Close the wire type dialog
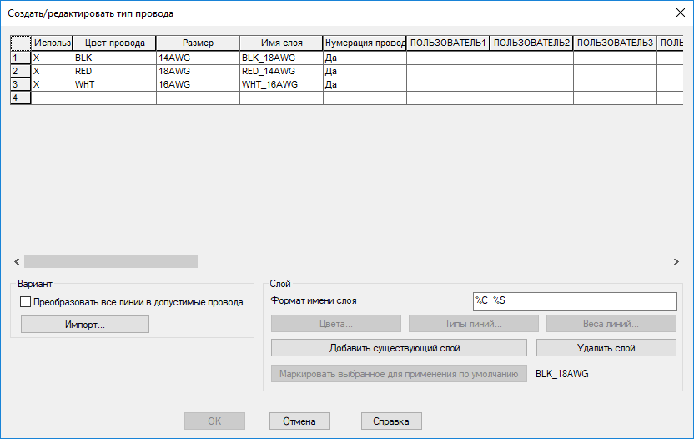 (681, 13)
